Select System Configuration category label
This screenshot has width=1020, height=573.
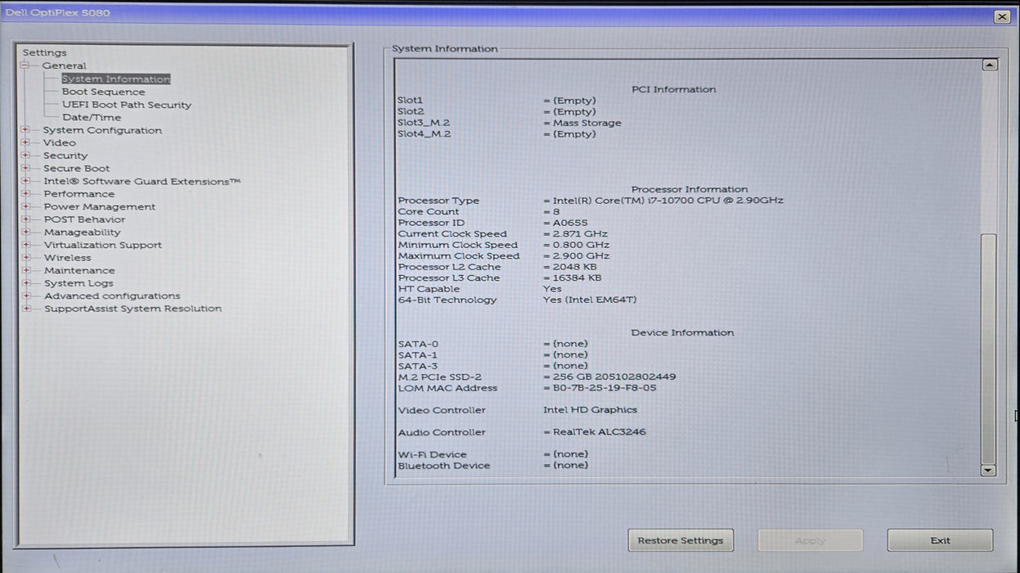click(102, 130)
